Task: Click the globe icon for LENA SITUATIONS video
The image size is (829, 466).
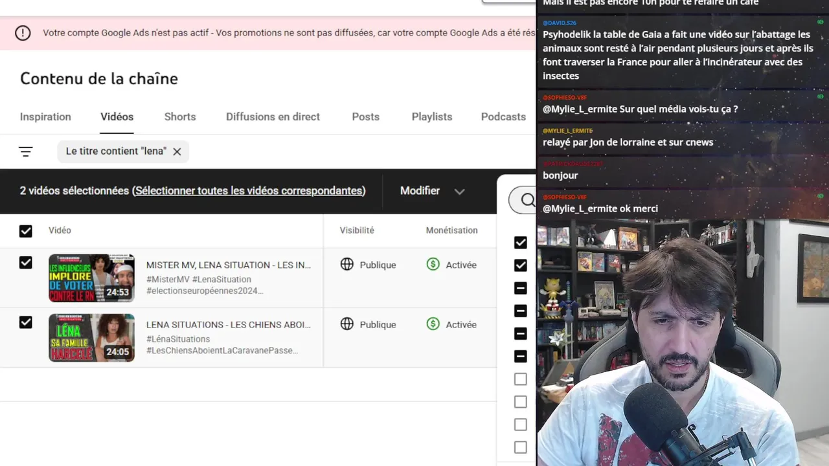Action: pos(347,324)
